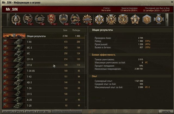Click the tank list scrollbar down arrow
The width and height of the screenshot is (174, 114).
86,107
